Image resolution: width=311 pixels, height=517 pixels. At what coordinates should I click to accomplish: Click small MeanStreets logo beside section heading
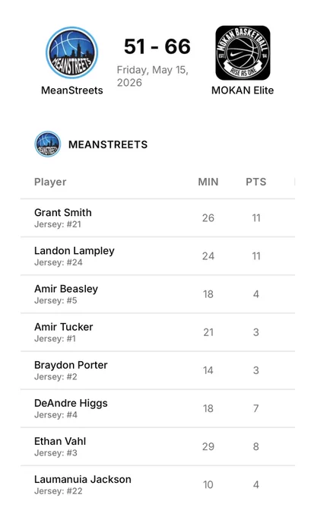pyautogui.click(x=48, y=144)
